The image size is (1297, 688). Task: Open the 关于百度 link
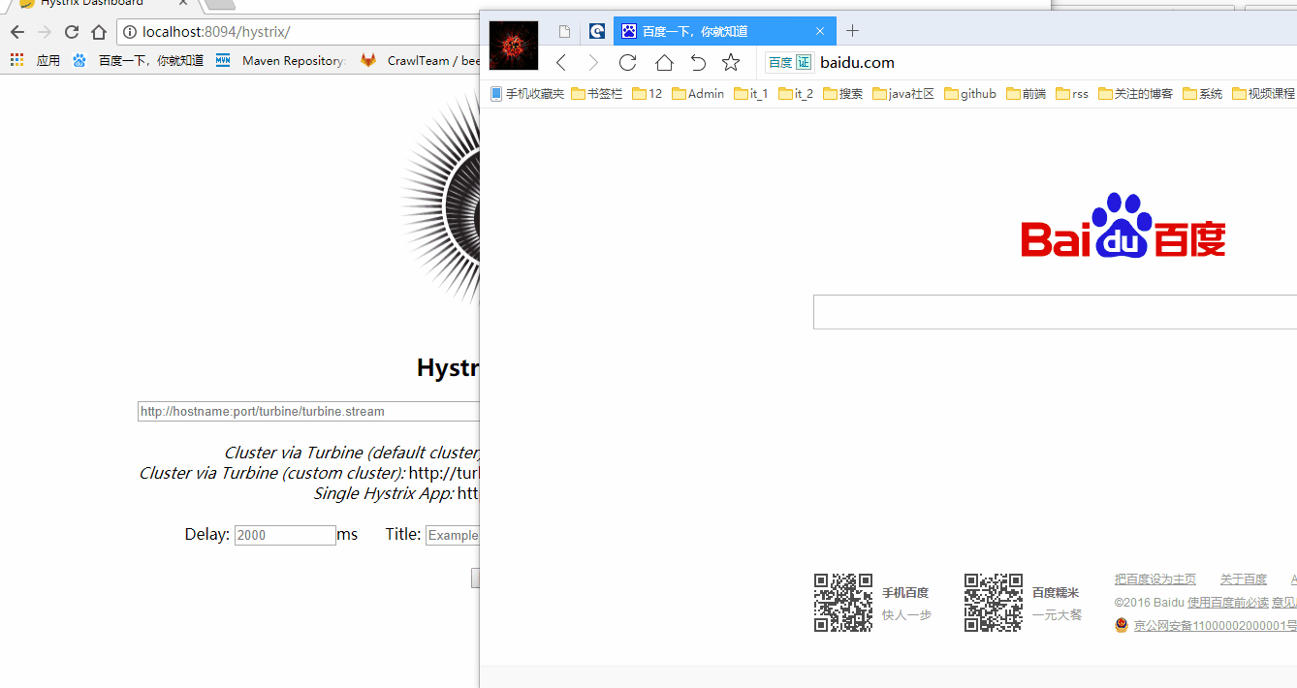click(1244, 579)
